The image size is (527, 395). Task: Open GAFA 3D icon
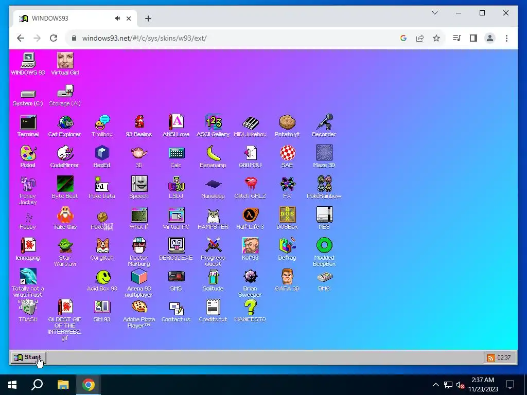click(x=287, y=276)
